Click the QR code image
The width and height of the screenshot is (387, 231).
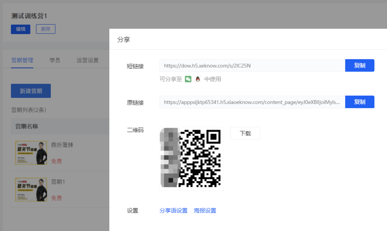tap(191, 158)
